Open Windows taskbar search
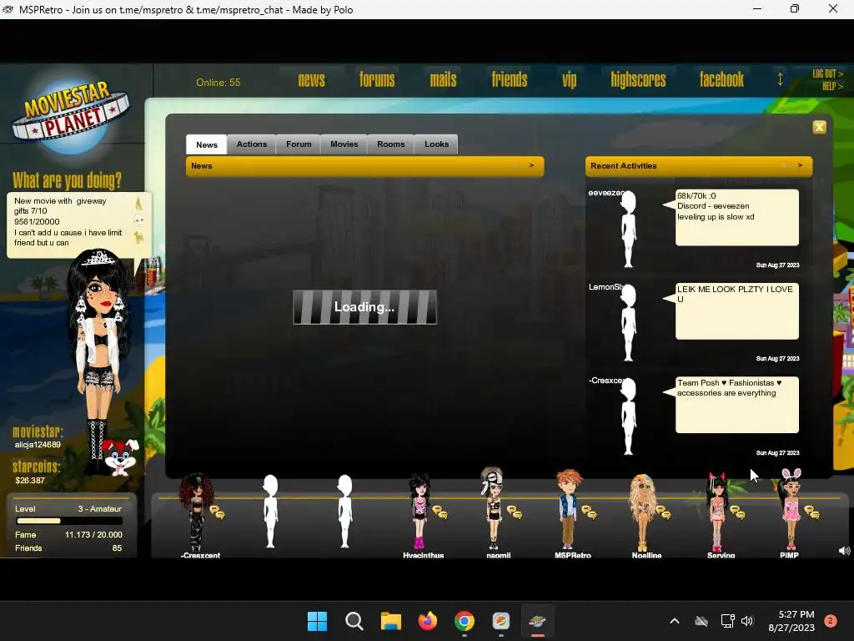The height and width of the screenshot is (641, 854). 354,621
